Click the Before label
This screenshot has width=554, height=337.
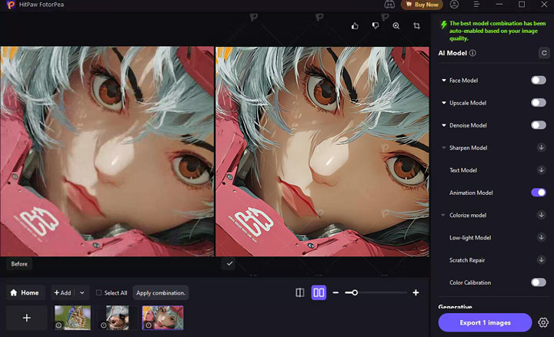click(19, 263)
